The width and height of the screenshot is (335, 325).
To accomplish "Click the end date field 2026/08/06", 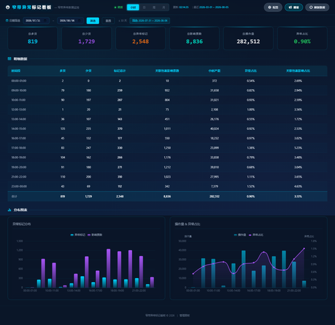I will [70, 21].
